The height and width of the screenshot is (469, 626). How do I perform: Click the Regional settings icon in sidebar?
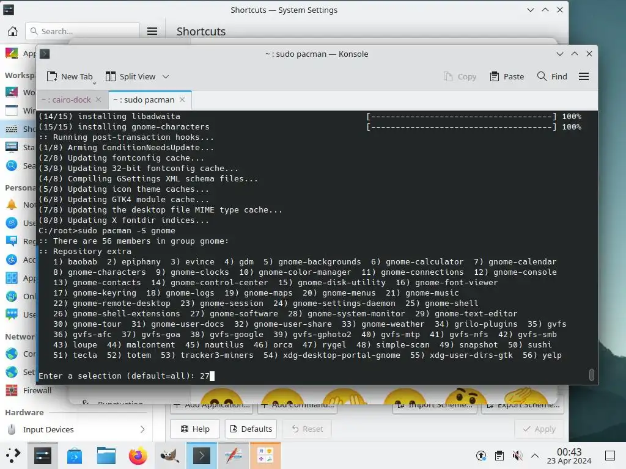[x=12, y=241]
